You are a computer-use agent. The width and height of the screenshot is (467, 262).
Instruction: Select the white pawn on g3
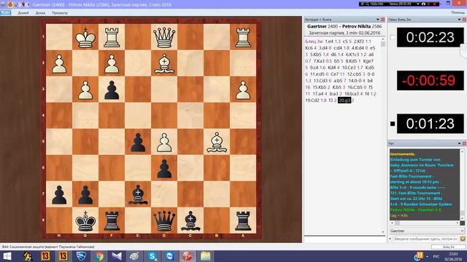[85, 90]
